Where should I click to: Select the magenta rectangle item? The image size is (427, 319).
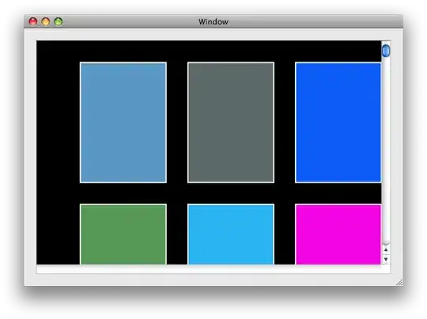tap(338, 235)
